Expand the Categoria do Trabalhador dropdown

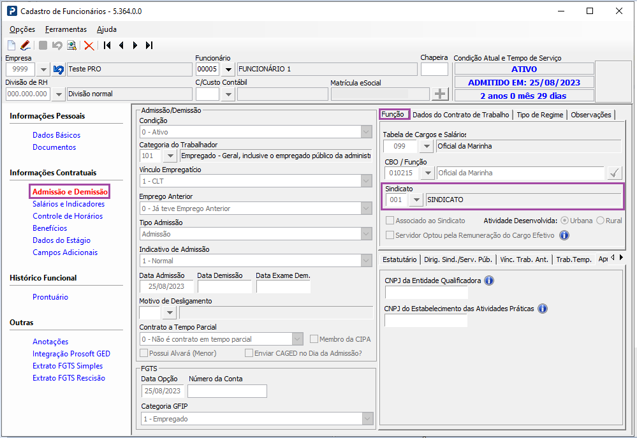point(170,156)
